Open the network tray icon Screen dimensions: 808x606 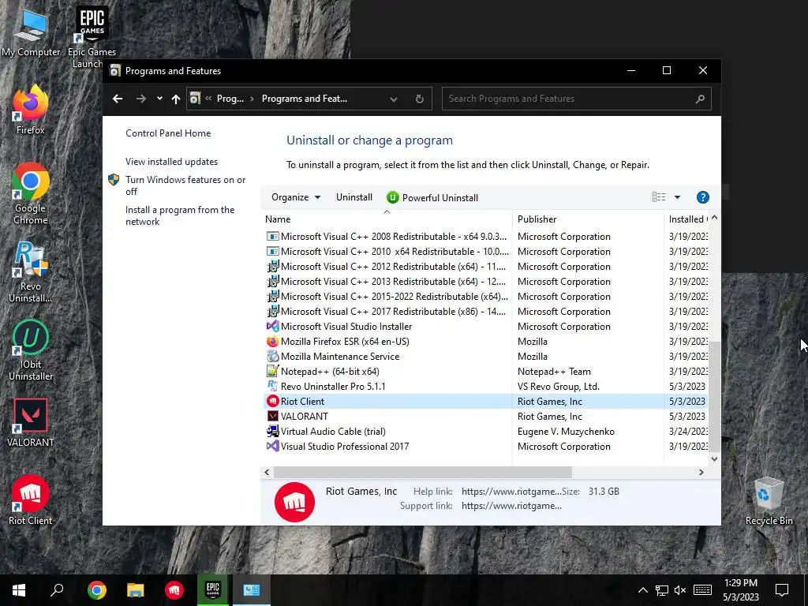[x=662, y=590]
